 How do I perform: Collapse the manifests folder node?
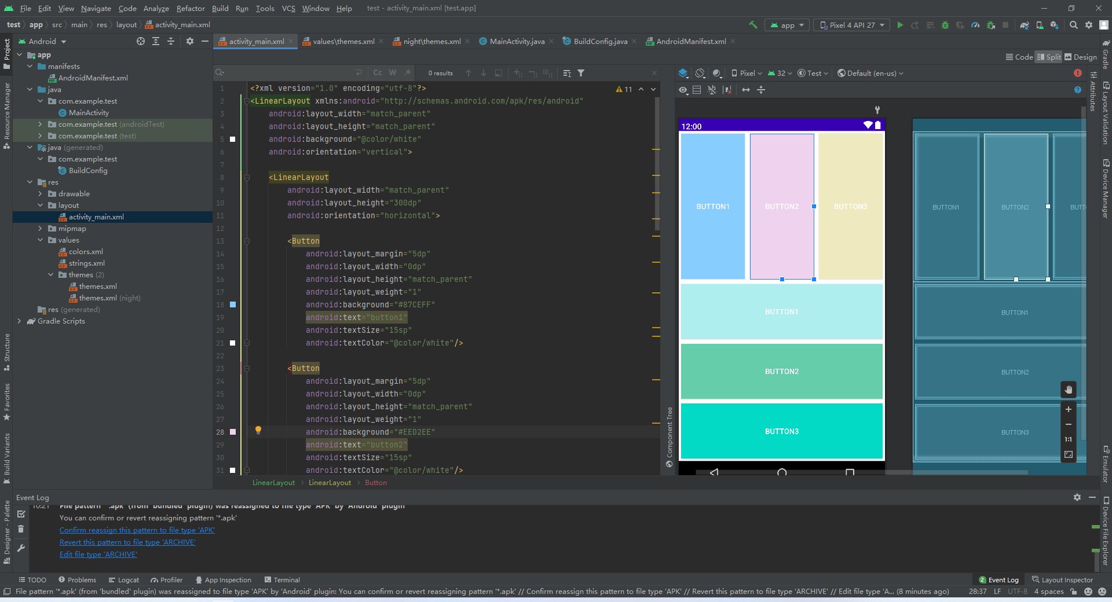tap(30, 67)
